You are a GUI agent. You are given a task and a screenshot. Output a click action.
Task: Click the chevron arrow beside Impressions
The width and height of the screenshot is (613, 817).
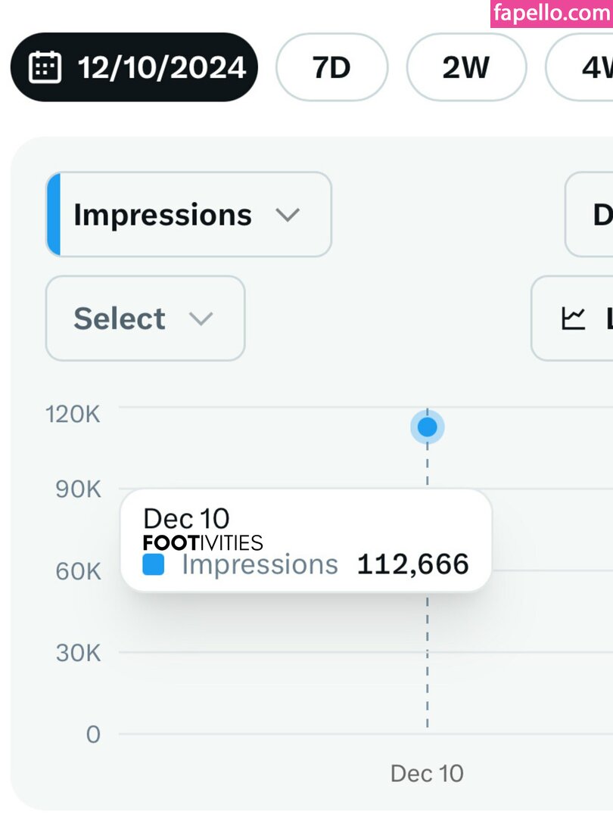click(x=288, y=215)
